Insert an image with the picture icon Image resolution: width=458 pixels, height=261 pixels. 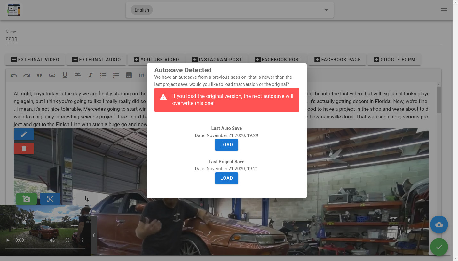[129, 75]
